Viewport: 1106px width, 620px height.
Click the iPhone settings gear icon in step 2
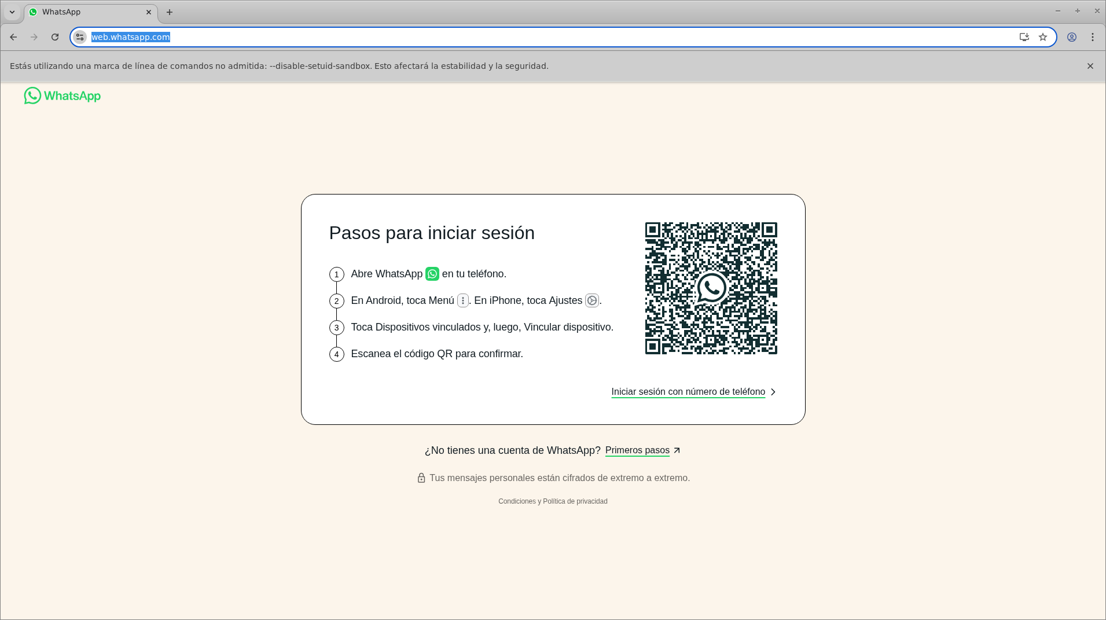click(591, 300)
